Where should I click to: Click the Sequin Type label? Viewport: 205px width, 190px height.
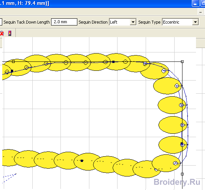[149, 22]
